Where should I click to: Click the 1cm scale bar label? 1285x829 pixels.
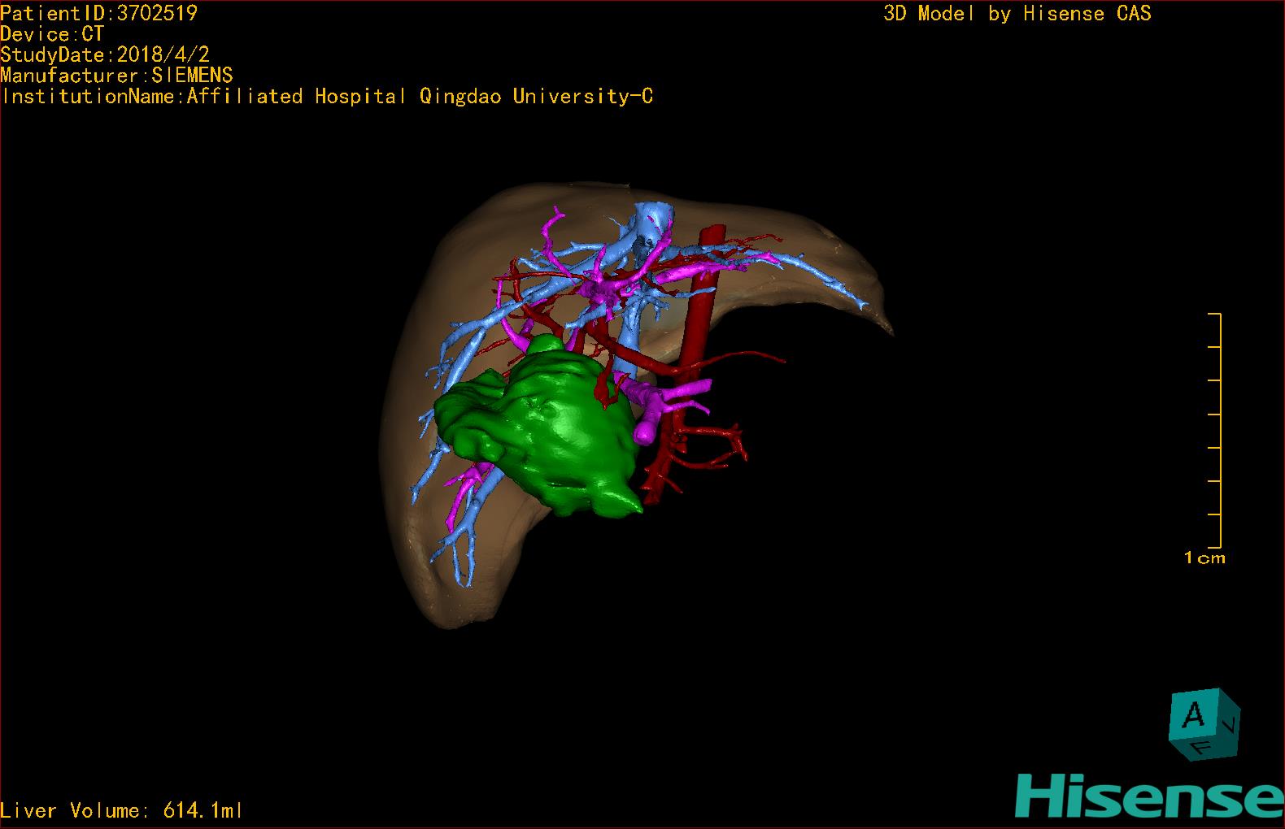coord(1204,558)
